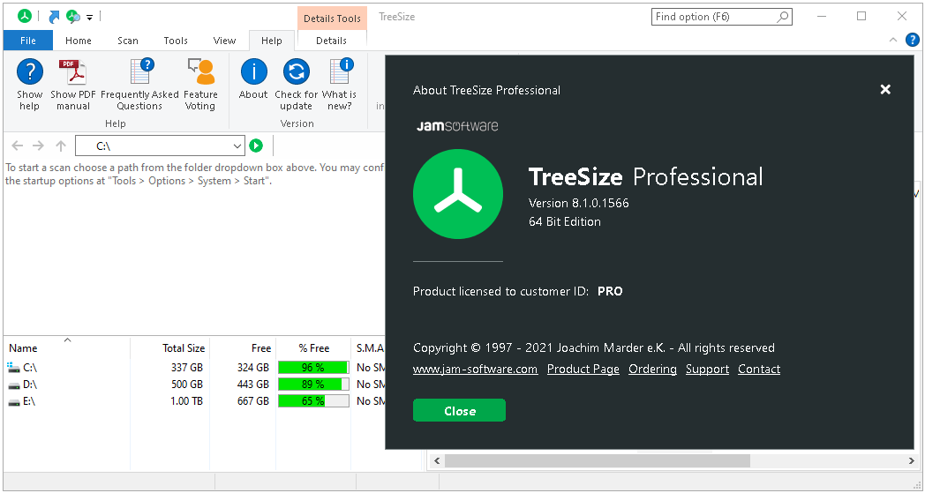The image size is (925, 493).
Task: Switch to the Home tab
Action: click(x=79, y=41)
